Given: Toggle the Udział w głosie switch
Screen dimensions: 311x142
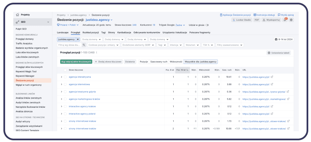Looking at the screenshot, I should click(x=207, y=25).
